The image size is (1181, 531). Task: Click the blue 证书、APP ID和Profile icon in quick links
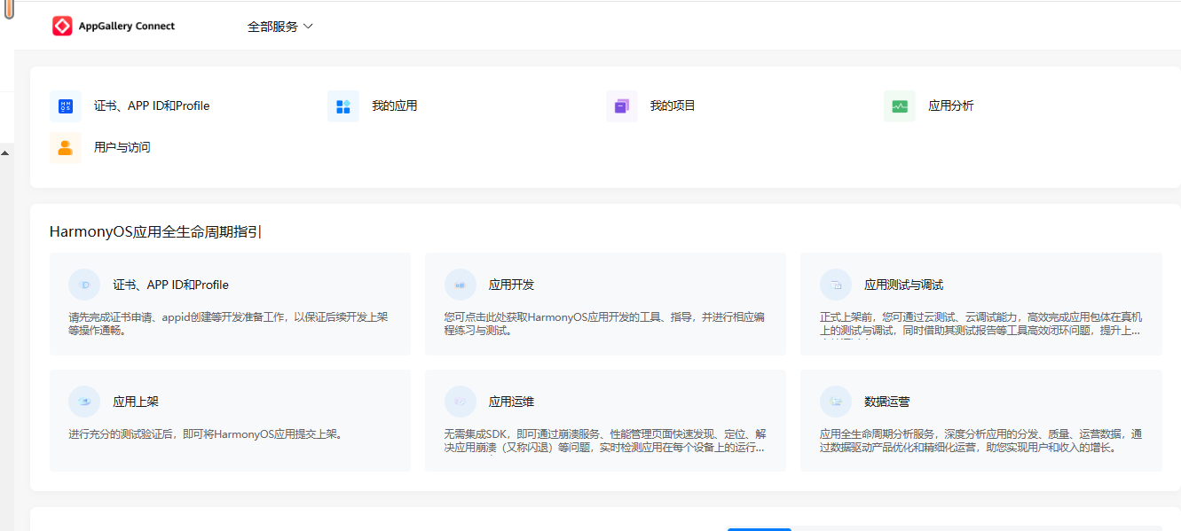click(66, 106)
